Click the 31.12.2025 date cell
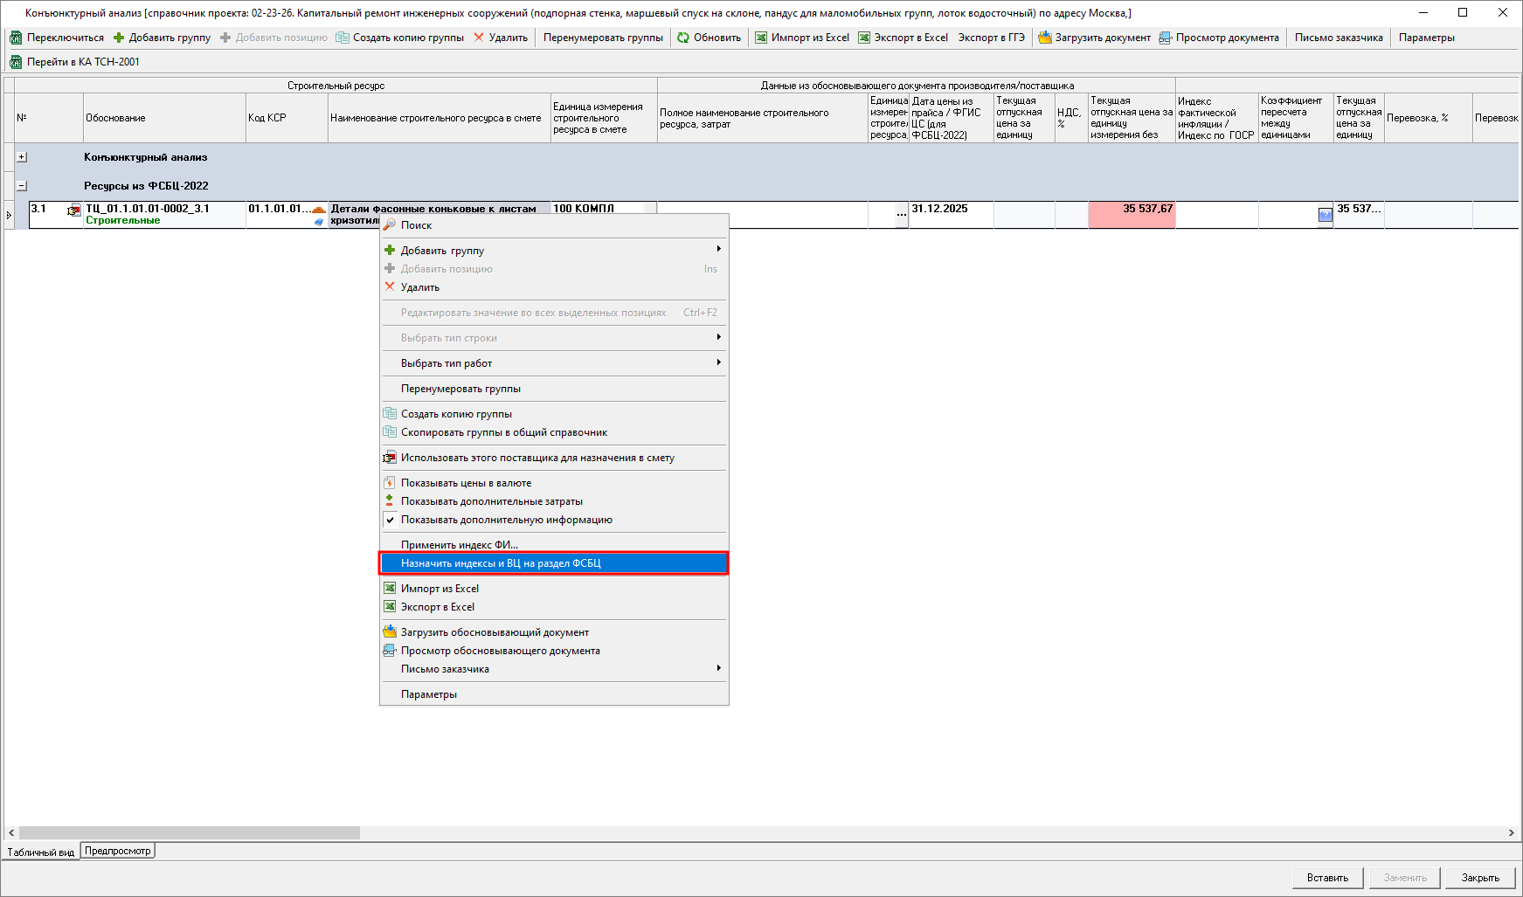 click(951, 215)
